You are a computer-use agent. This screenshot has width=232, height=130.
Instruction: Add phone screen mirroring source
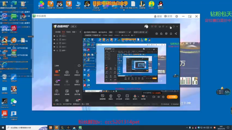(119, 97)
